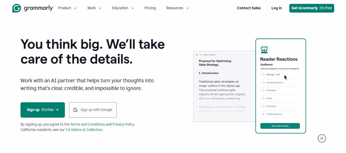Expand the Education menu item
This screenshot has height=153, width=346.
coord(123,8)
